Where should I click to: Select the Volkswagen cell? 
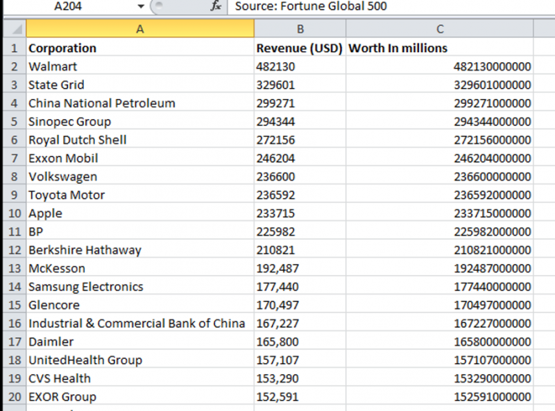click(140, 177)
